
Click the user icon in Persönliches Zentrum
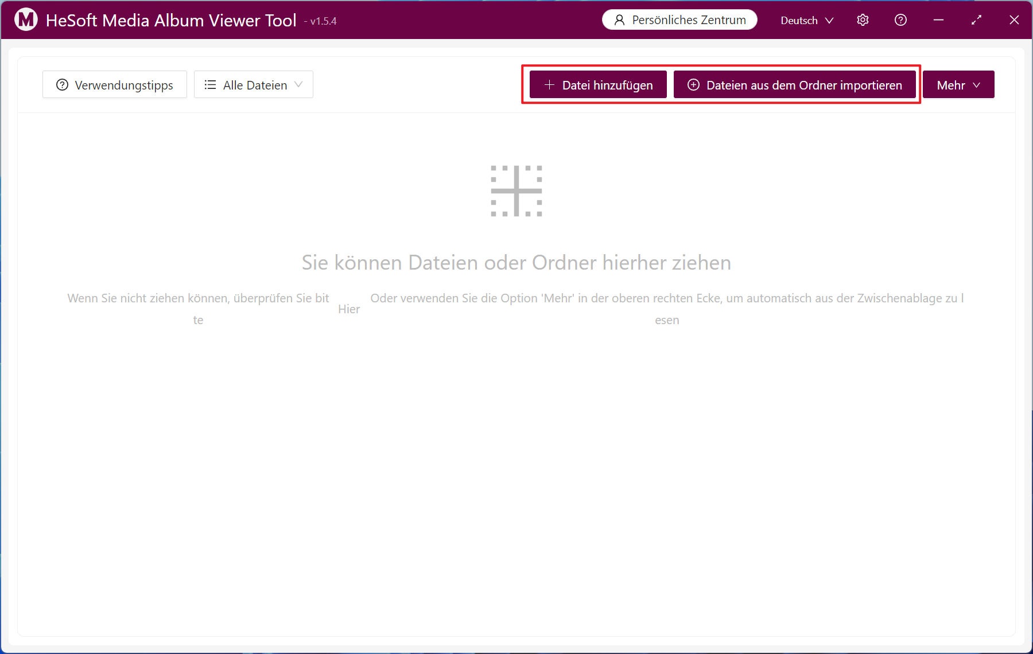click(x=619, y=20)
